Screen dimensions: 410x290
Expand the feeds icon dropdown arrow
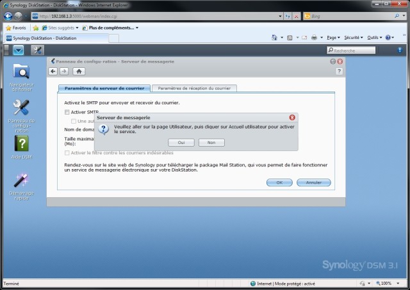click(297, 38)
